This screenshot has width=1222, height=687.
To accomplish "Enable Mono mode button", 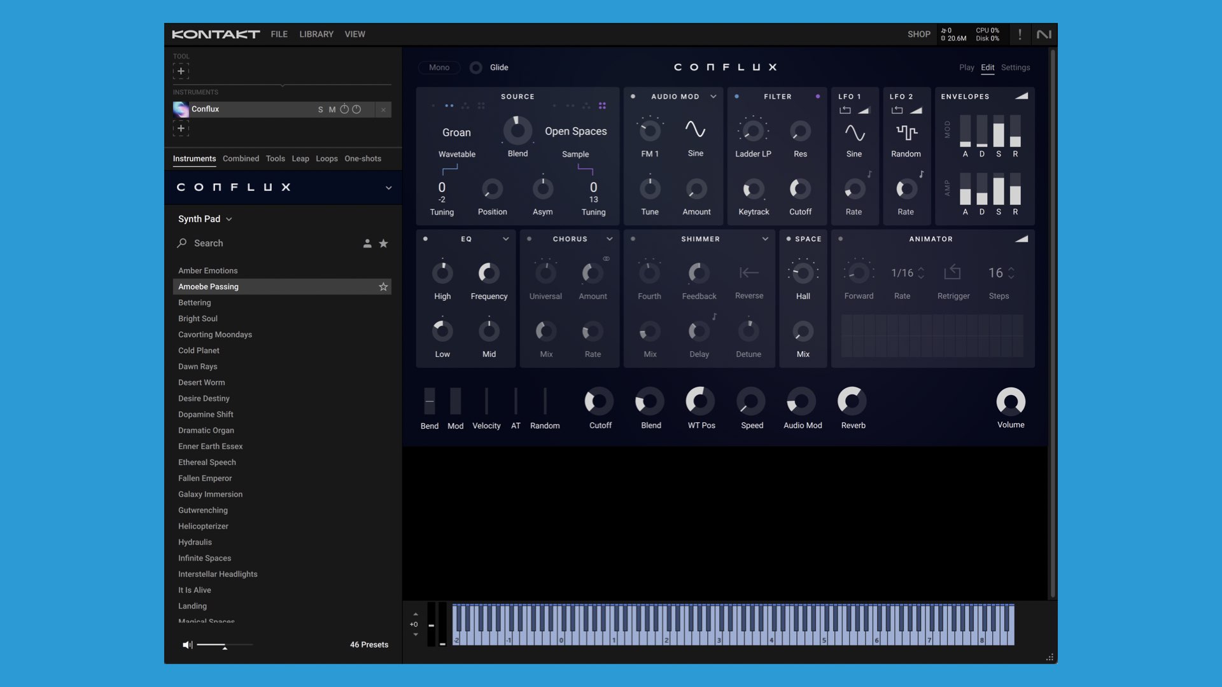I will point(439,67).
